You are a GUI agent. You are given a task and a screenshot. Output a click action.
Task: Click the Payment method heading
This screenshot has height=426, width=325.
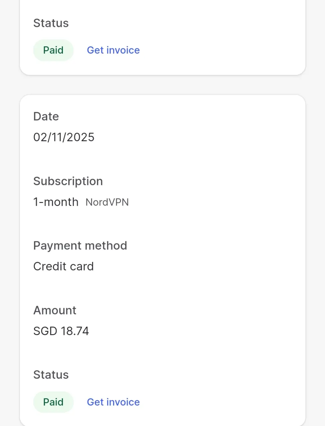point(80,246)
